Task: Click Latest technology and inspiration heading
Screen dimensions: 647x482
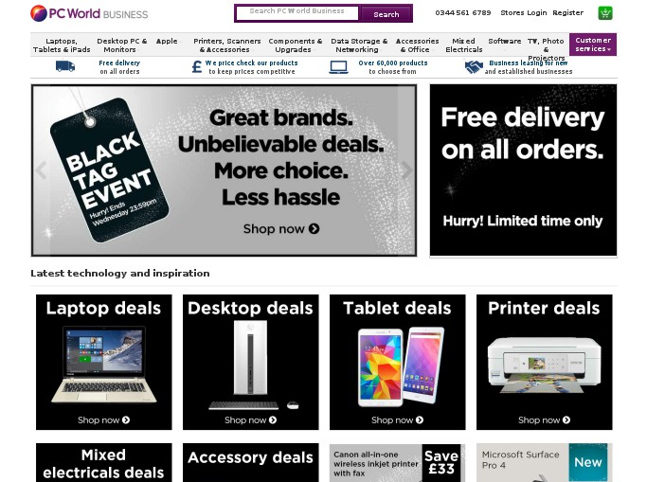Action: [120, 273]
